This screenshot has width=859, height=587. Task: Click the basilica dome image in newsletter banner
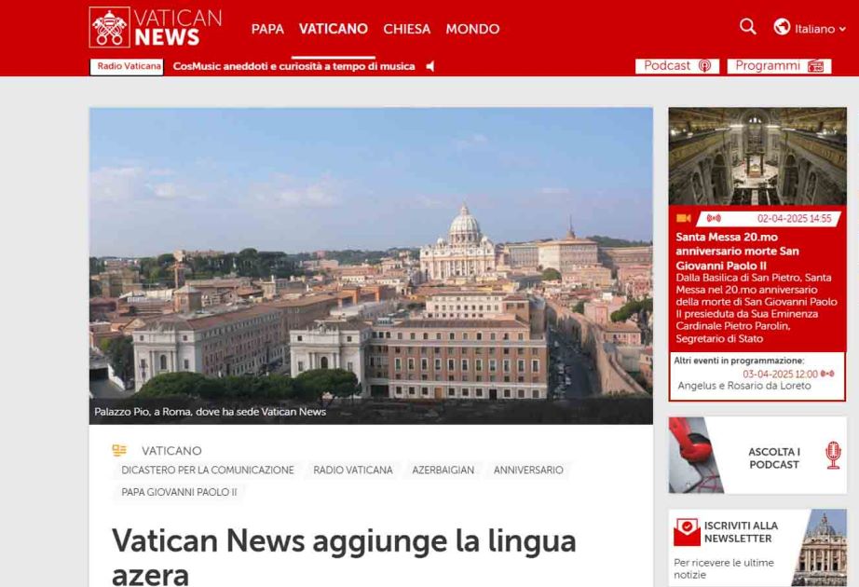coord(820,548)
